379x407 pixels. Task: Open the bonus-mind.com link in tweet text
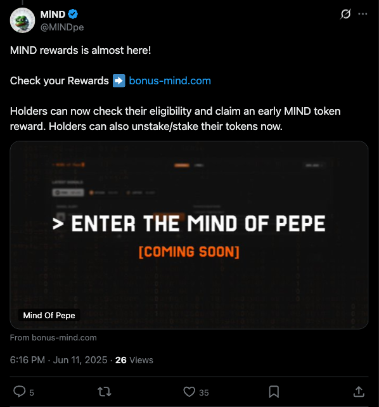(x=170, y=81)
